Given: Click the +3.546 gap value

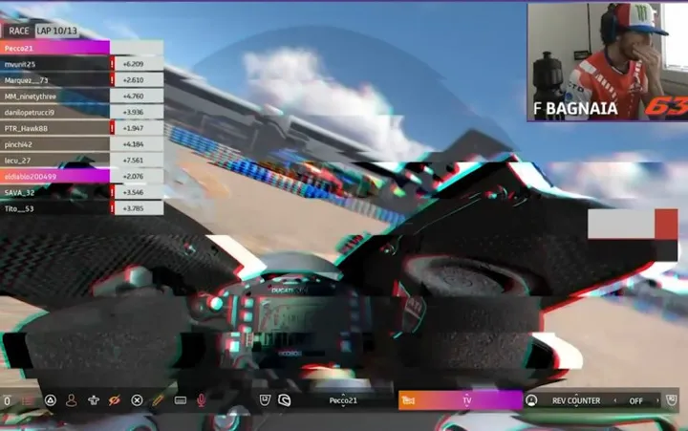Looking at the screenshot, I should pos(134,192).
